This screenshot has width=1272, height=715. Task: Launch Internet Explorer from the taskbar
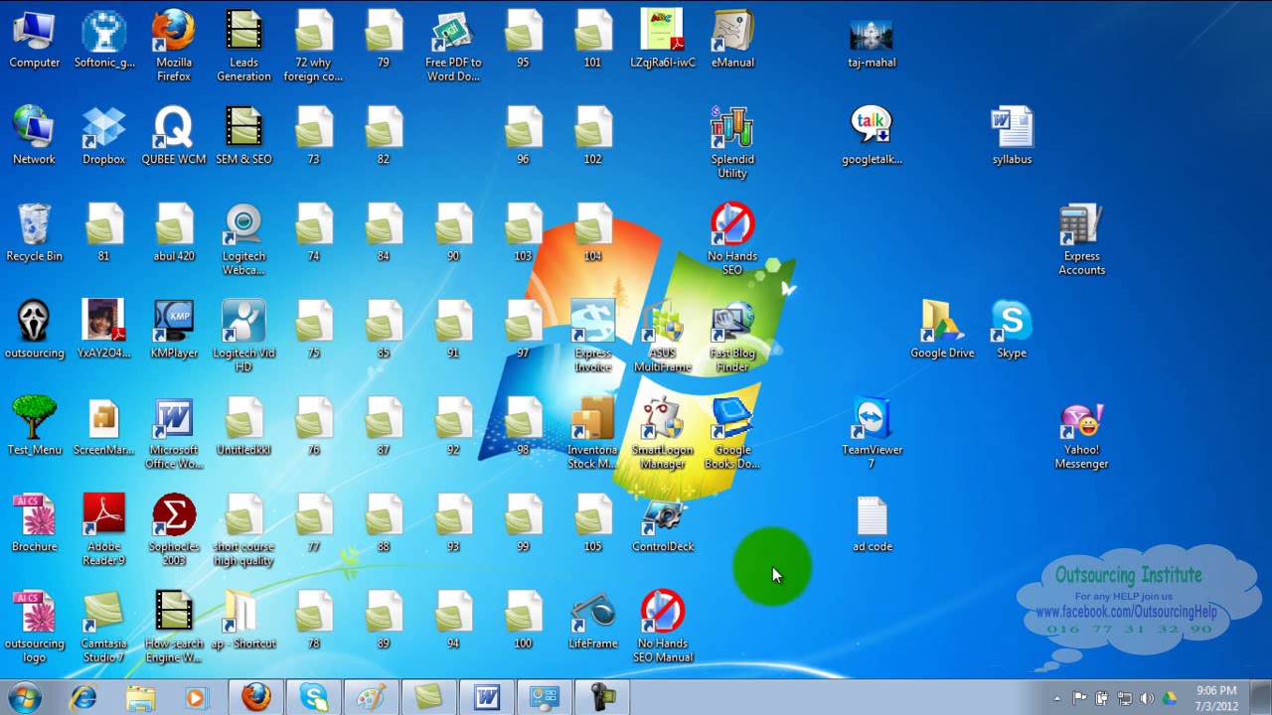click(83, 698)
